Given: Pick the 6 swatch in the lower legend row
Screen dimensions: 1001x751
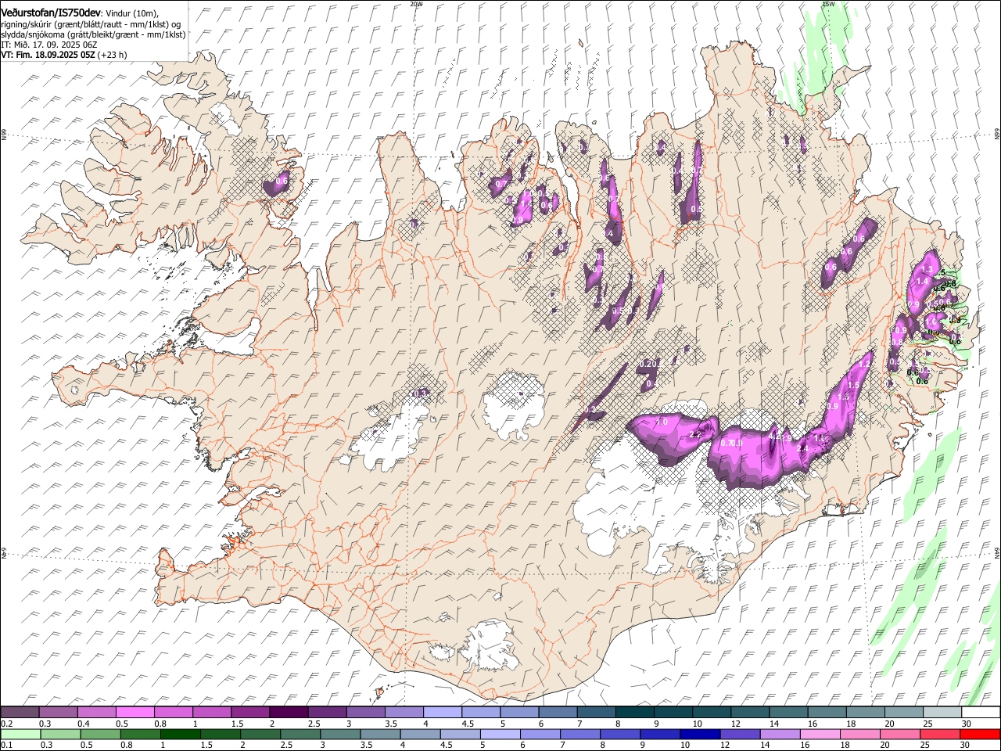Looking at the screenshot, I should pyautogui.click(x=540, y=734).
